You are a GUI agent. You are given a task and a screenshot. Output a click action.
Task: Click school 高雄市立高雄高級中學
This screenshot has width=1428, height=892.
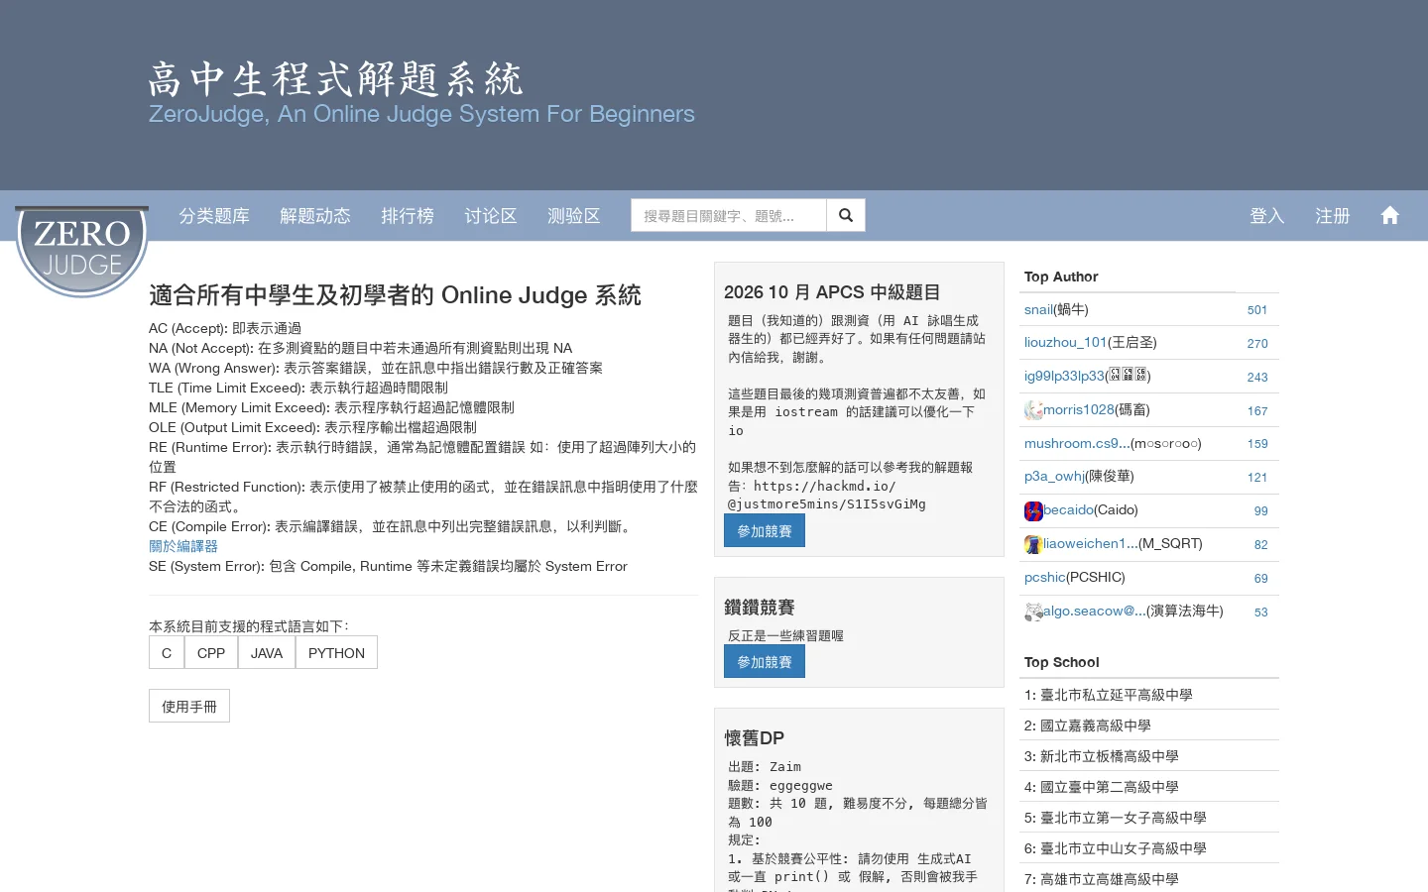tap(1110, 879)
